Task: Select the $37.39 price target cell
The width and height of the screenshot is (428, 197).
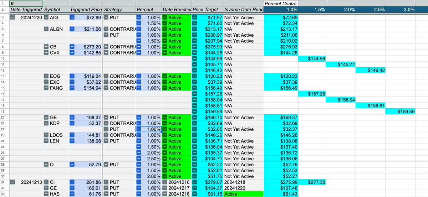Action: (208, 82)
